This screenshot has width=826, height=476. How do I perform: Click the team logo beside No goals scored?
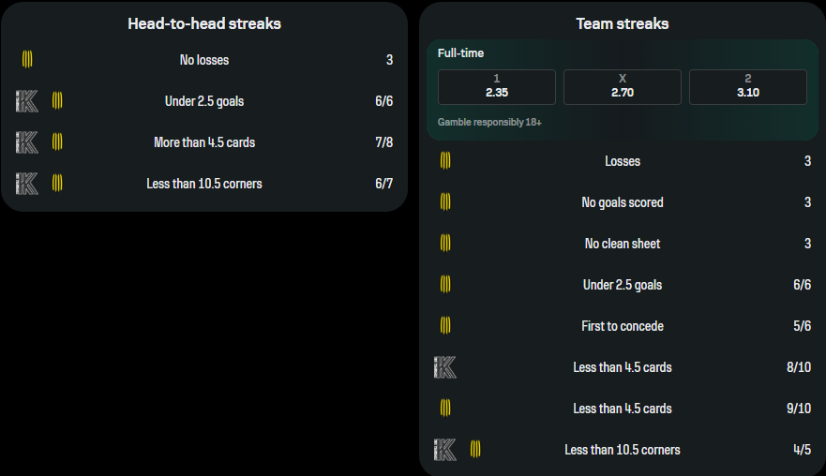445,202
